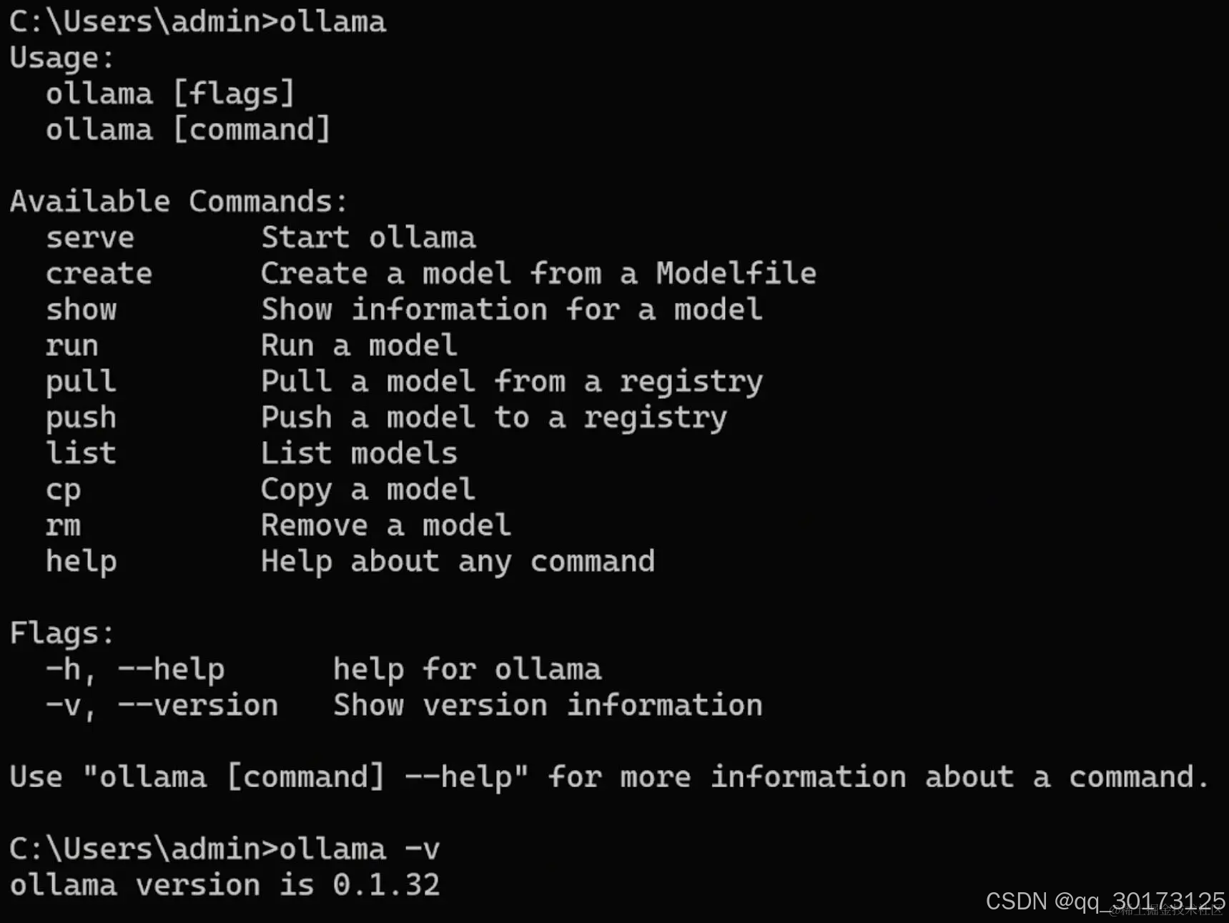Click the 'ollama version is 0.1.32' output
This screenshot has height=923, width=1229.
click(x=224, y=885)
